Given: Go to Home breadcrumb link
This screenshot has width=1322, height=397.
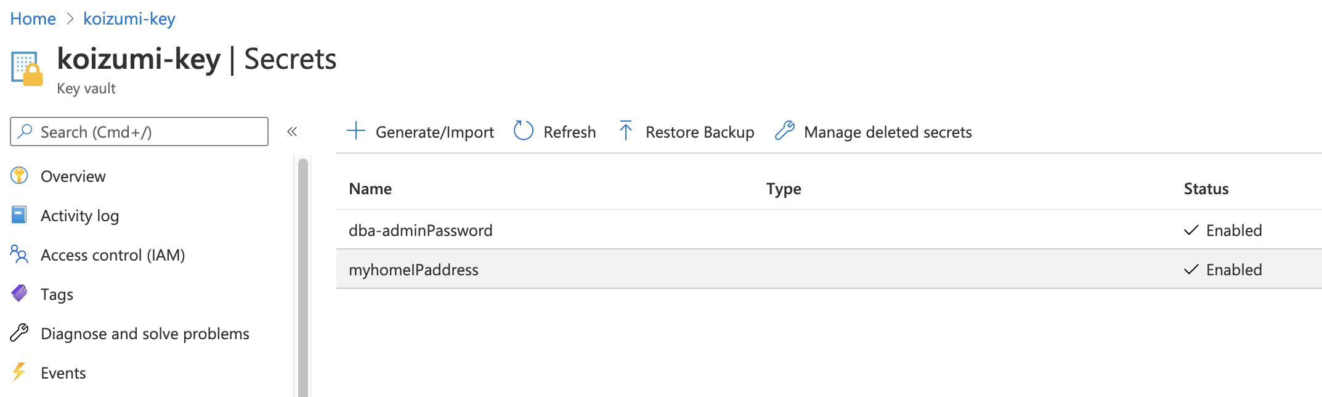Looking at the screenshot, I should [x=33, y=19].
